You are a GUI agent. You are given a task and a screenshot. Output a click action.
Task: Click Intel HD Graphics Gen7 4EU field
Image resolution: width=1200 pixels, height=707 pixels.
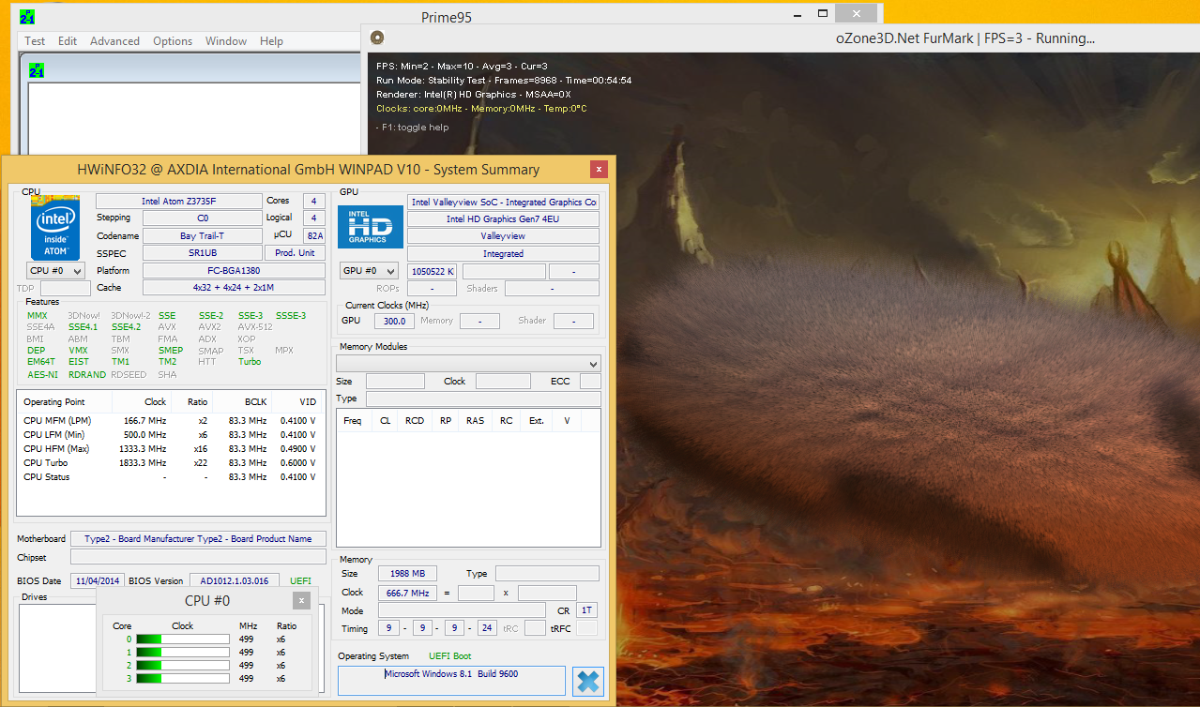pos(503,218)
